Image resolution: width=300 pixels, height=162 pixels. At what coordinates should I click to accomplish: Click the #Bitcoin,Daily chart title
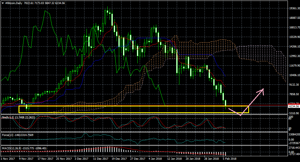click(15, 3)
